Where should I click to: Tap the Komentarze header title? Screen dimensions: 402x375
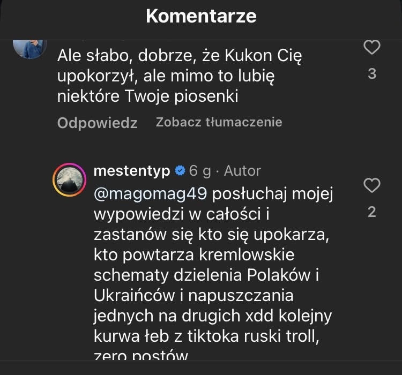tap(201, 16)
